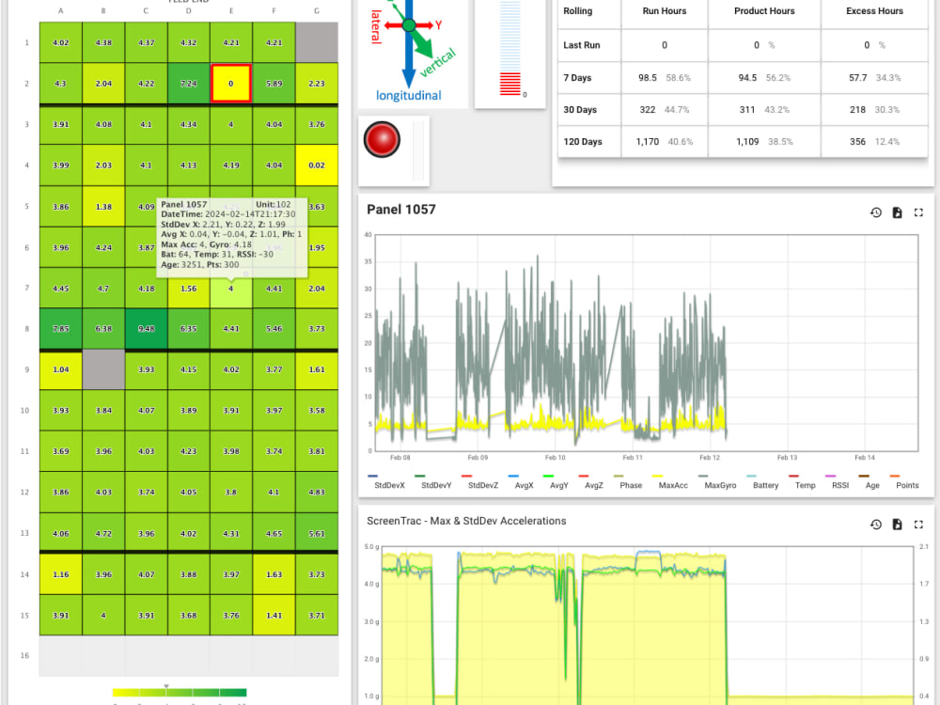Toggle MaxAcc series in legend
This screenshot has height=705, width=940.
click(x=673, y=485)
